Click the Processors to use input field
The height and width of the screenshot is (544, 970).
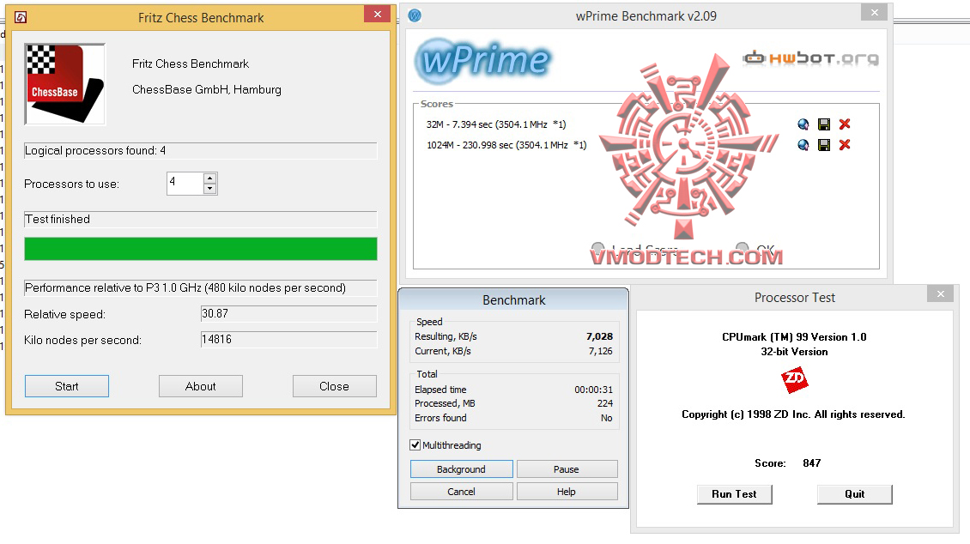[185, 184]
